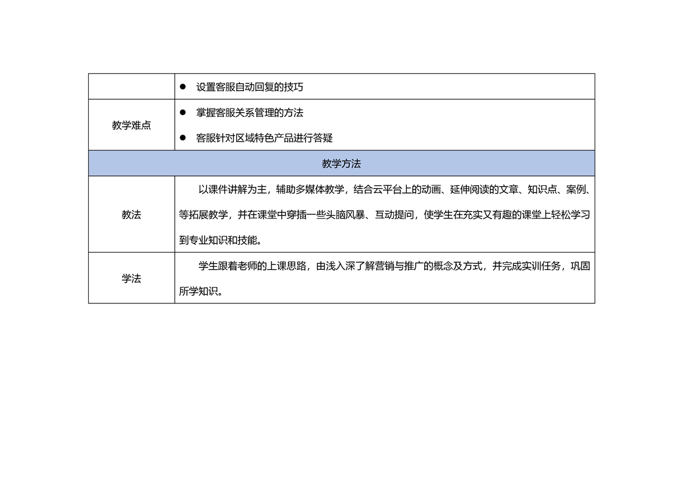
Task: Select the 教学难点 label cell
Action: (x=131, y=125)
